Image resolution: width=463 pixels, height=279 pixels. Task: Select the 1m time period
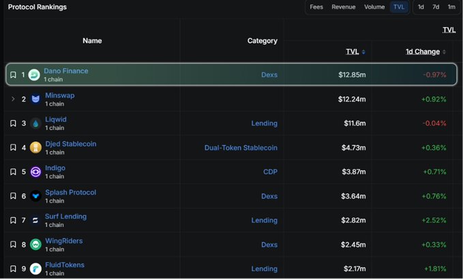click(451, 7)
